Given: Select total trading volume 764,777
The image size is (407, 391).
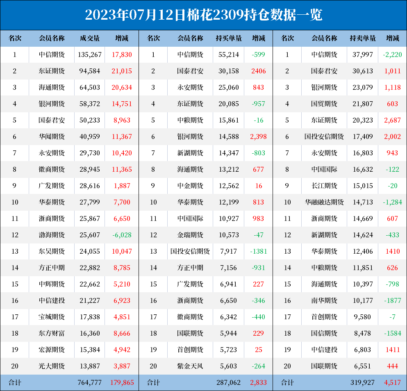Looking at the screenshot, I should (x=89, y=382).
